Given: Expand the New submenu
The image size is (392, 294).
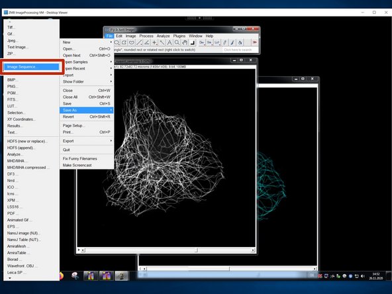Looking at the screenshot, I should [x=87, y=42].
